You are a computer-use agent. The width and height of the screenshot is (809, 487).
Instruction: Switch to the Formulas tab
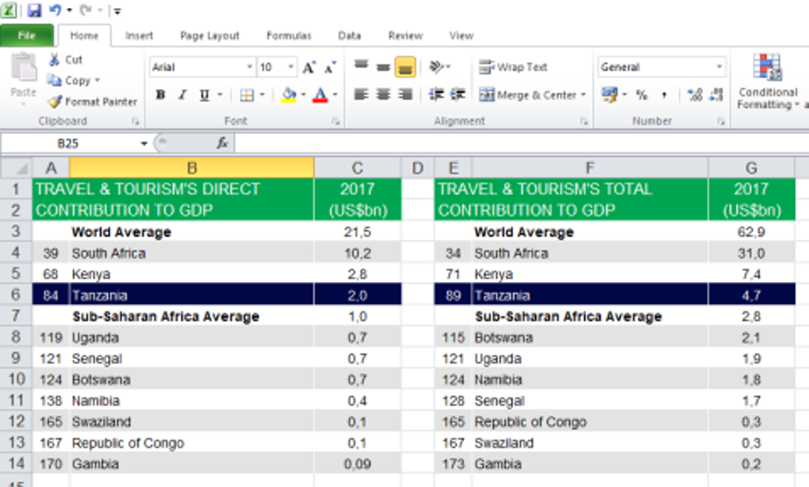[289, 36]
